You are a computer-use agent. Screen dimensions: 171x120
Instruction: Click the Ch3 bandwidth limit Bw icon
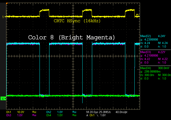(x=34, y=115)
